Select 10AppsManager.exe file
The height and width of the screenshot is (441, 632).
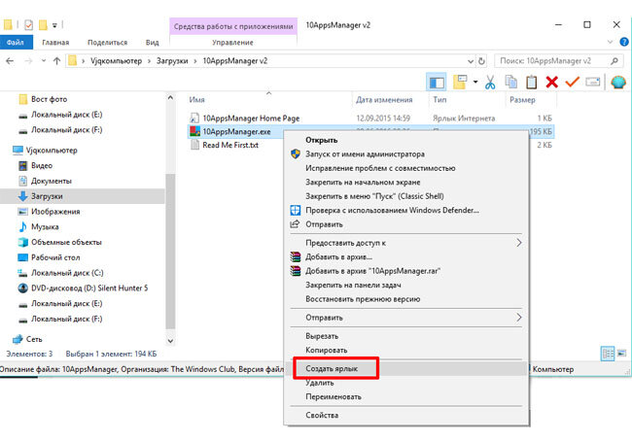[236, 132]
